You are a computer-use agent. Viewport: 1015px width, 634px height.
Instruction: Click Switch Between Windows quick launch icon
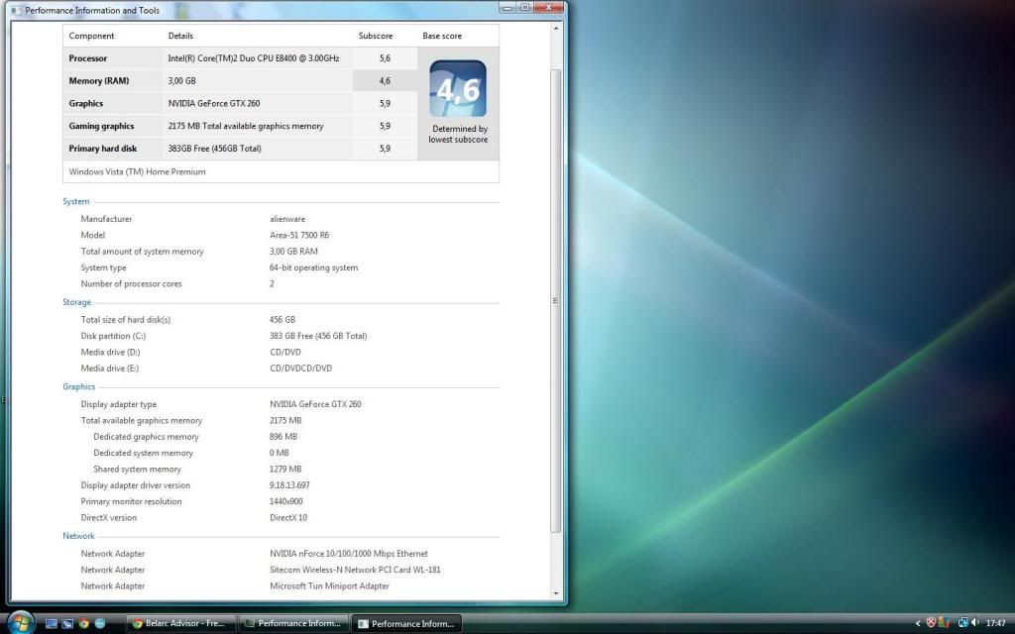67,624
